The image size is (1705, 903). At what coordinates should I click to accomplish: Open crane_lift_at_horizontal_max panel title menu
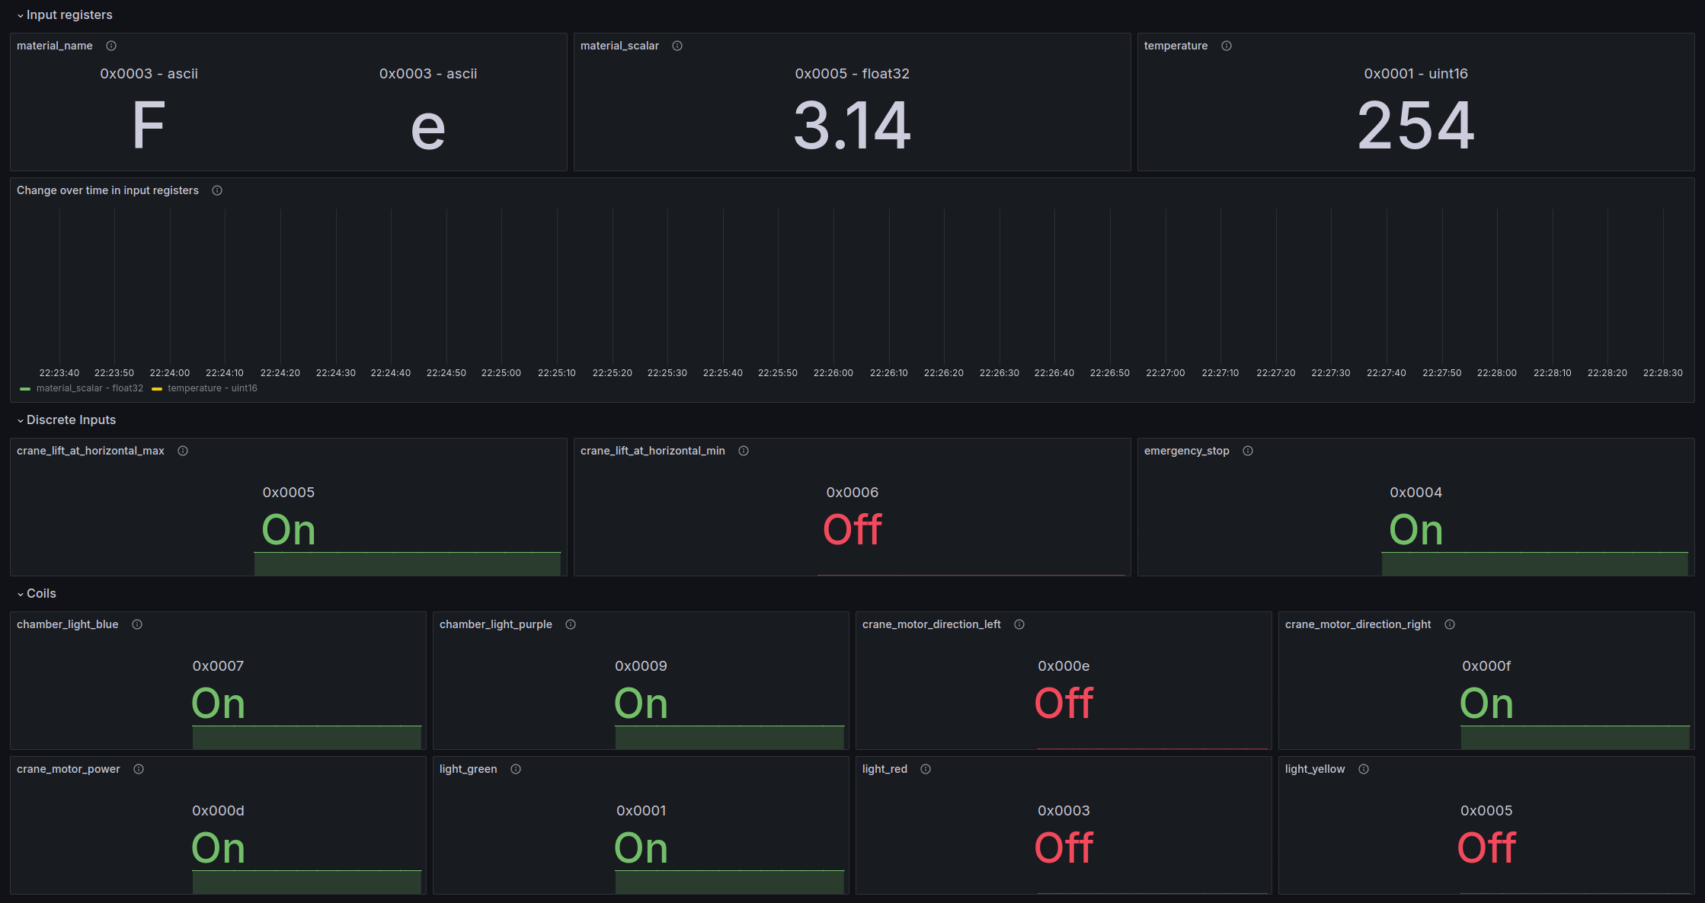pyautogui.click(x=91, y=451)
